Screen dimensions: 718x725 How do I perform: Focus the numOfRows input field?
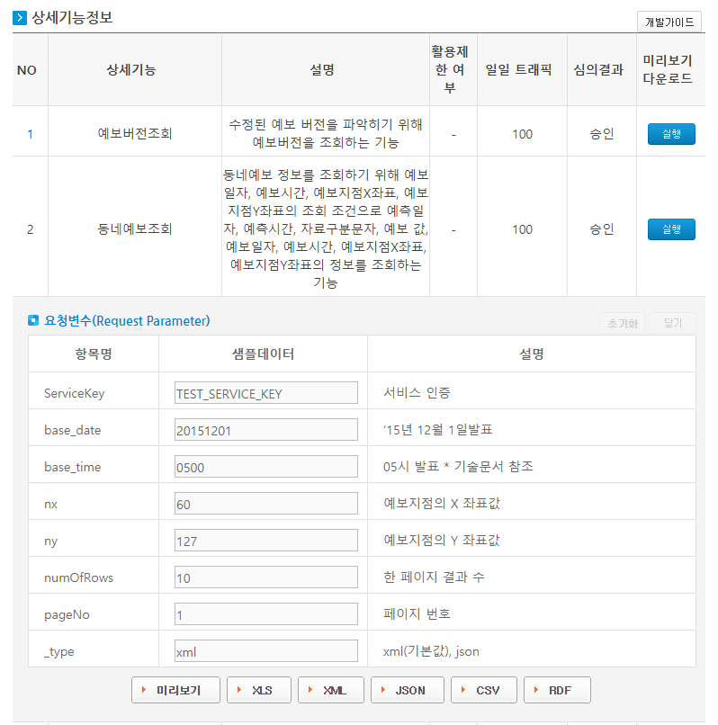coord(266,577)
